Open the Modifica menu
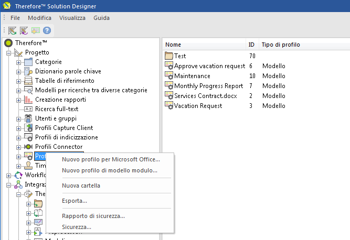Image resolution: width=350 pixels, height=240 pixels. click(39, 18)
